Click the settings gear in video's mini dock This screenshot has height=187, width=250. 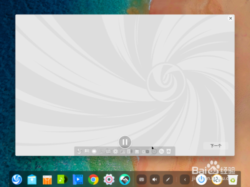point(115,151)
